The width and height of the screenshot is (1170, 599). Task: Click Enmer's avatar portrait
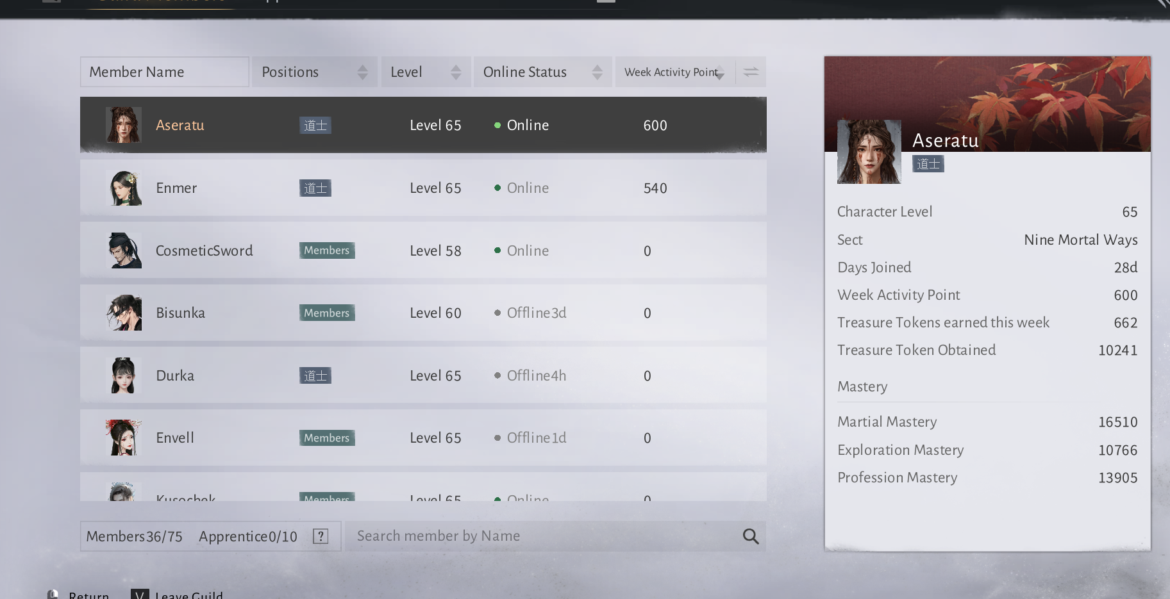pos(124,188)
